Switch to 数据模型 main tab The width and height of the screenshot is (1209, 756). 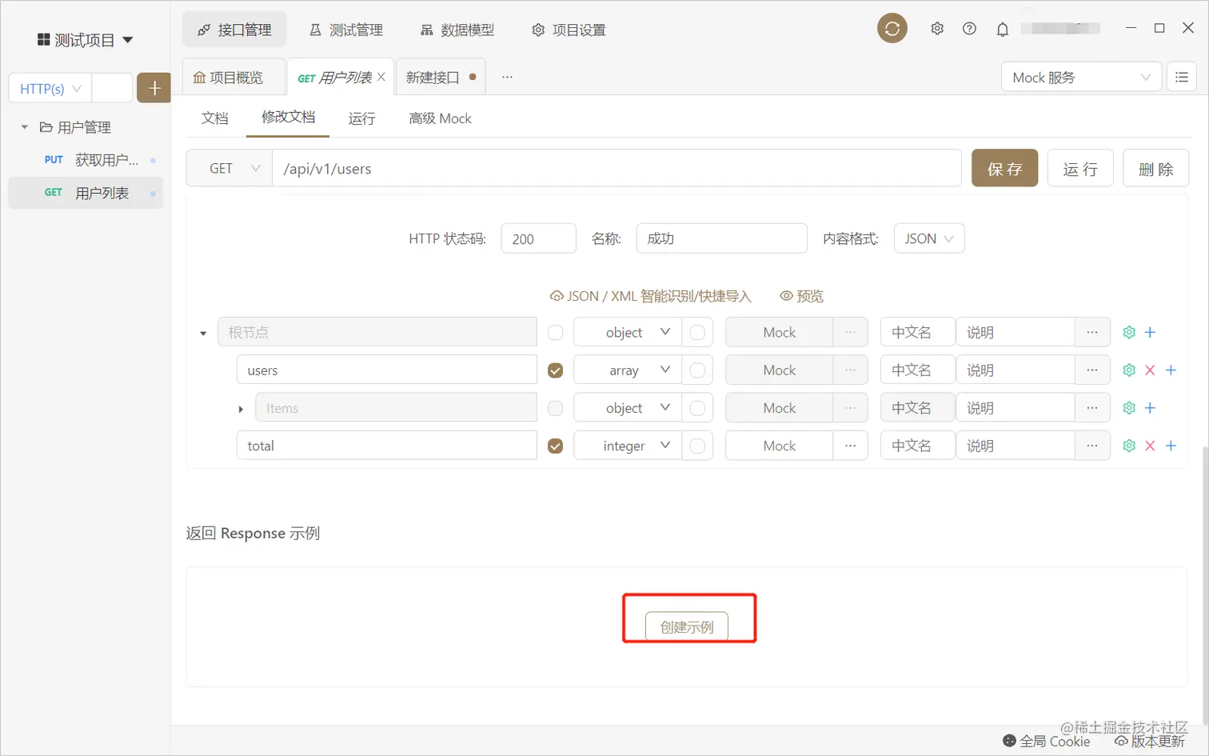point(457,30)
